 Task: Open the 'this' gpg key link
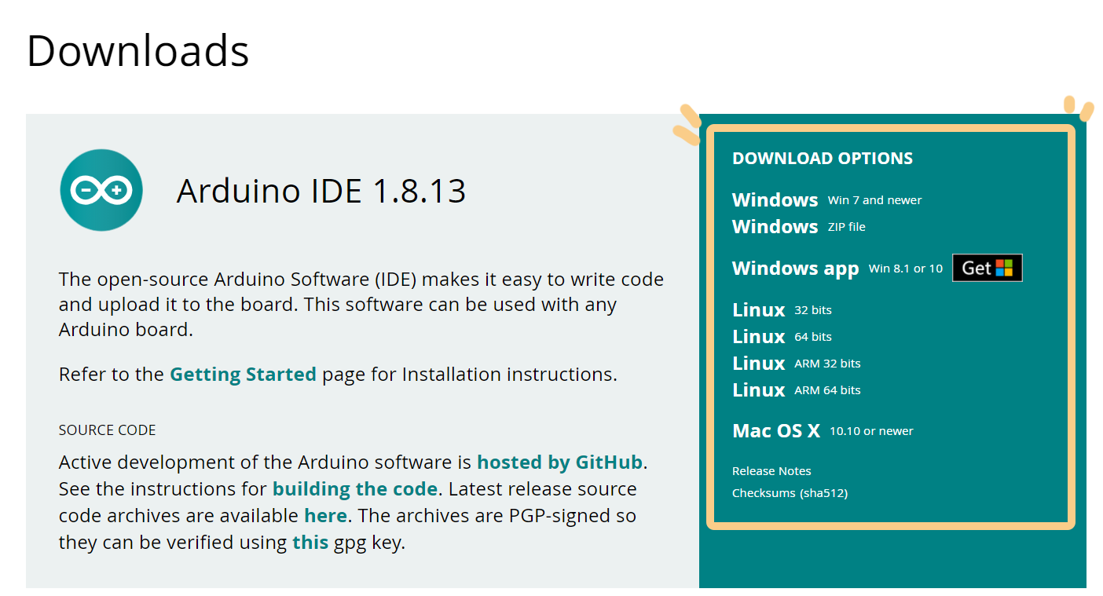310,542
